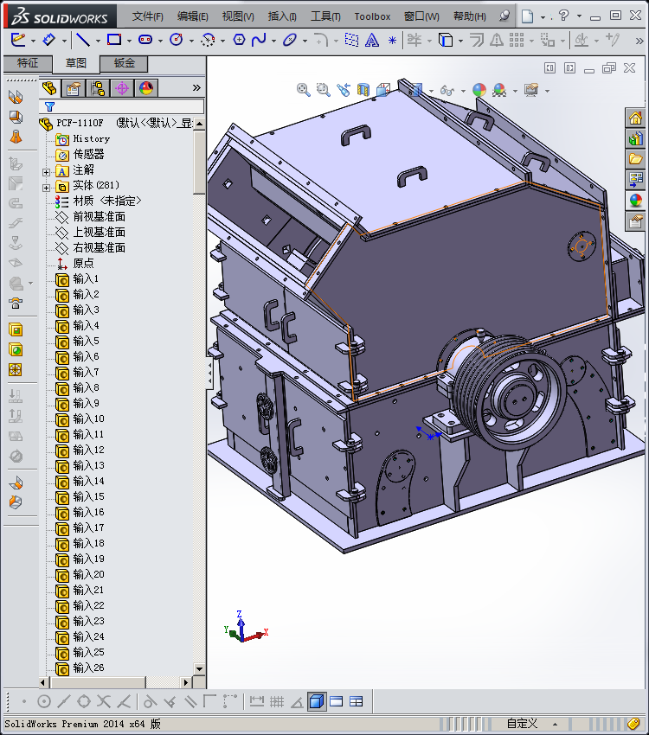Screen dimensions: 649x735
Task: Open the ConfigurationManager tab
Action: [98, 88]
